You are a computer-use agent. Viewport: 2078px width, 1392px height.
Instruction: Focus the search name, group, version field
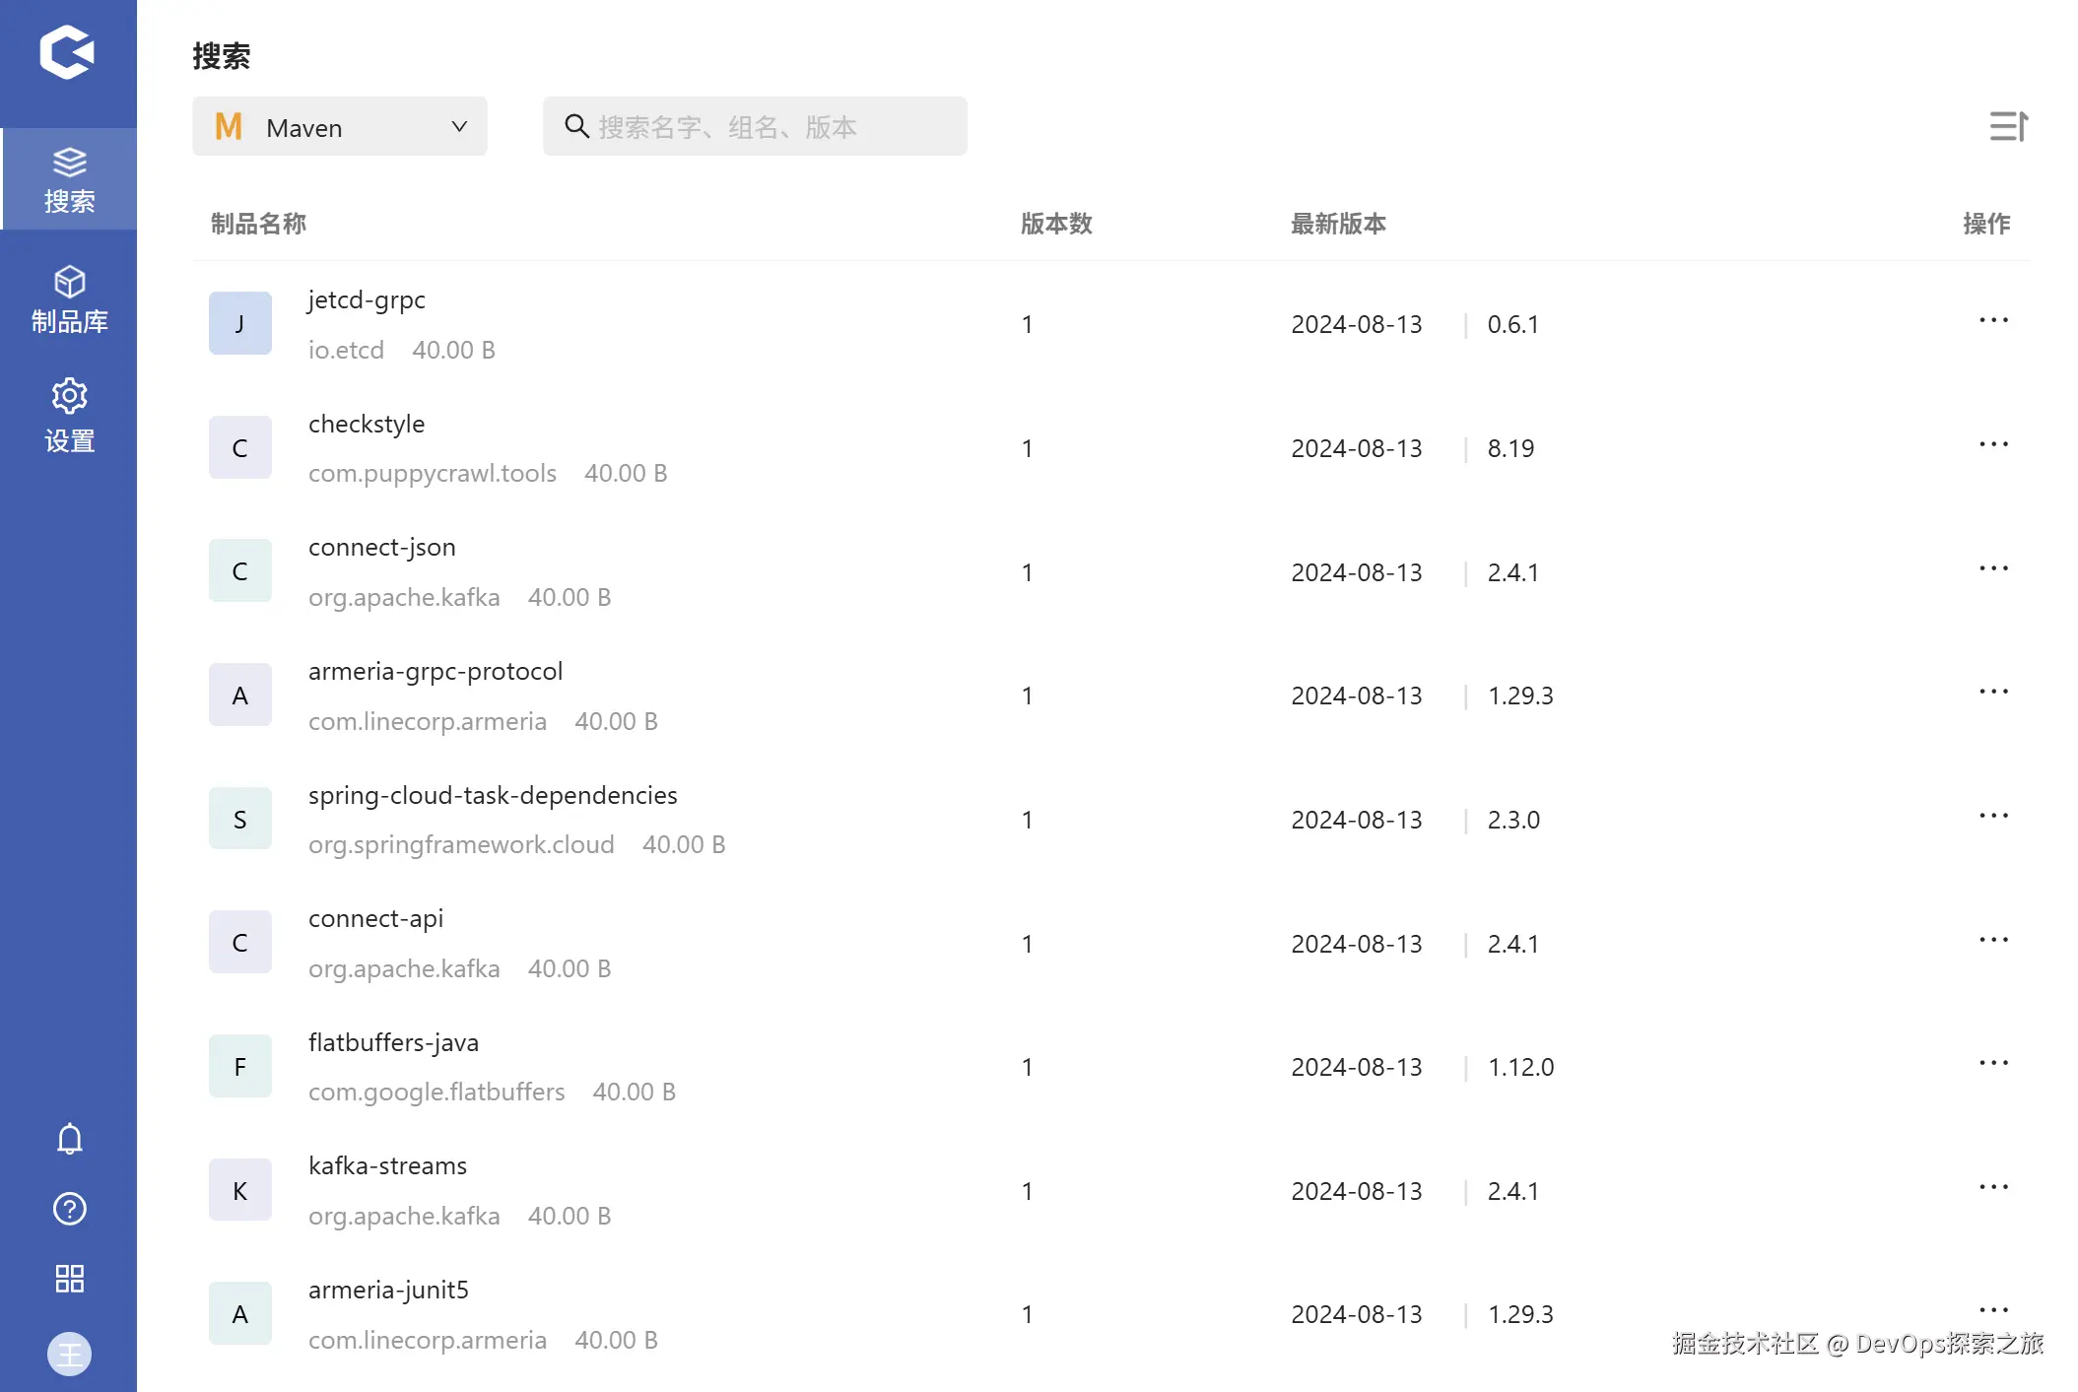tap(755, 127)
